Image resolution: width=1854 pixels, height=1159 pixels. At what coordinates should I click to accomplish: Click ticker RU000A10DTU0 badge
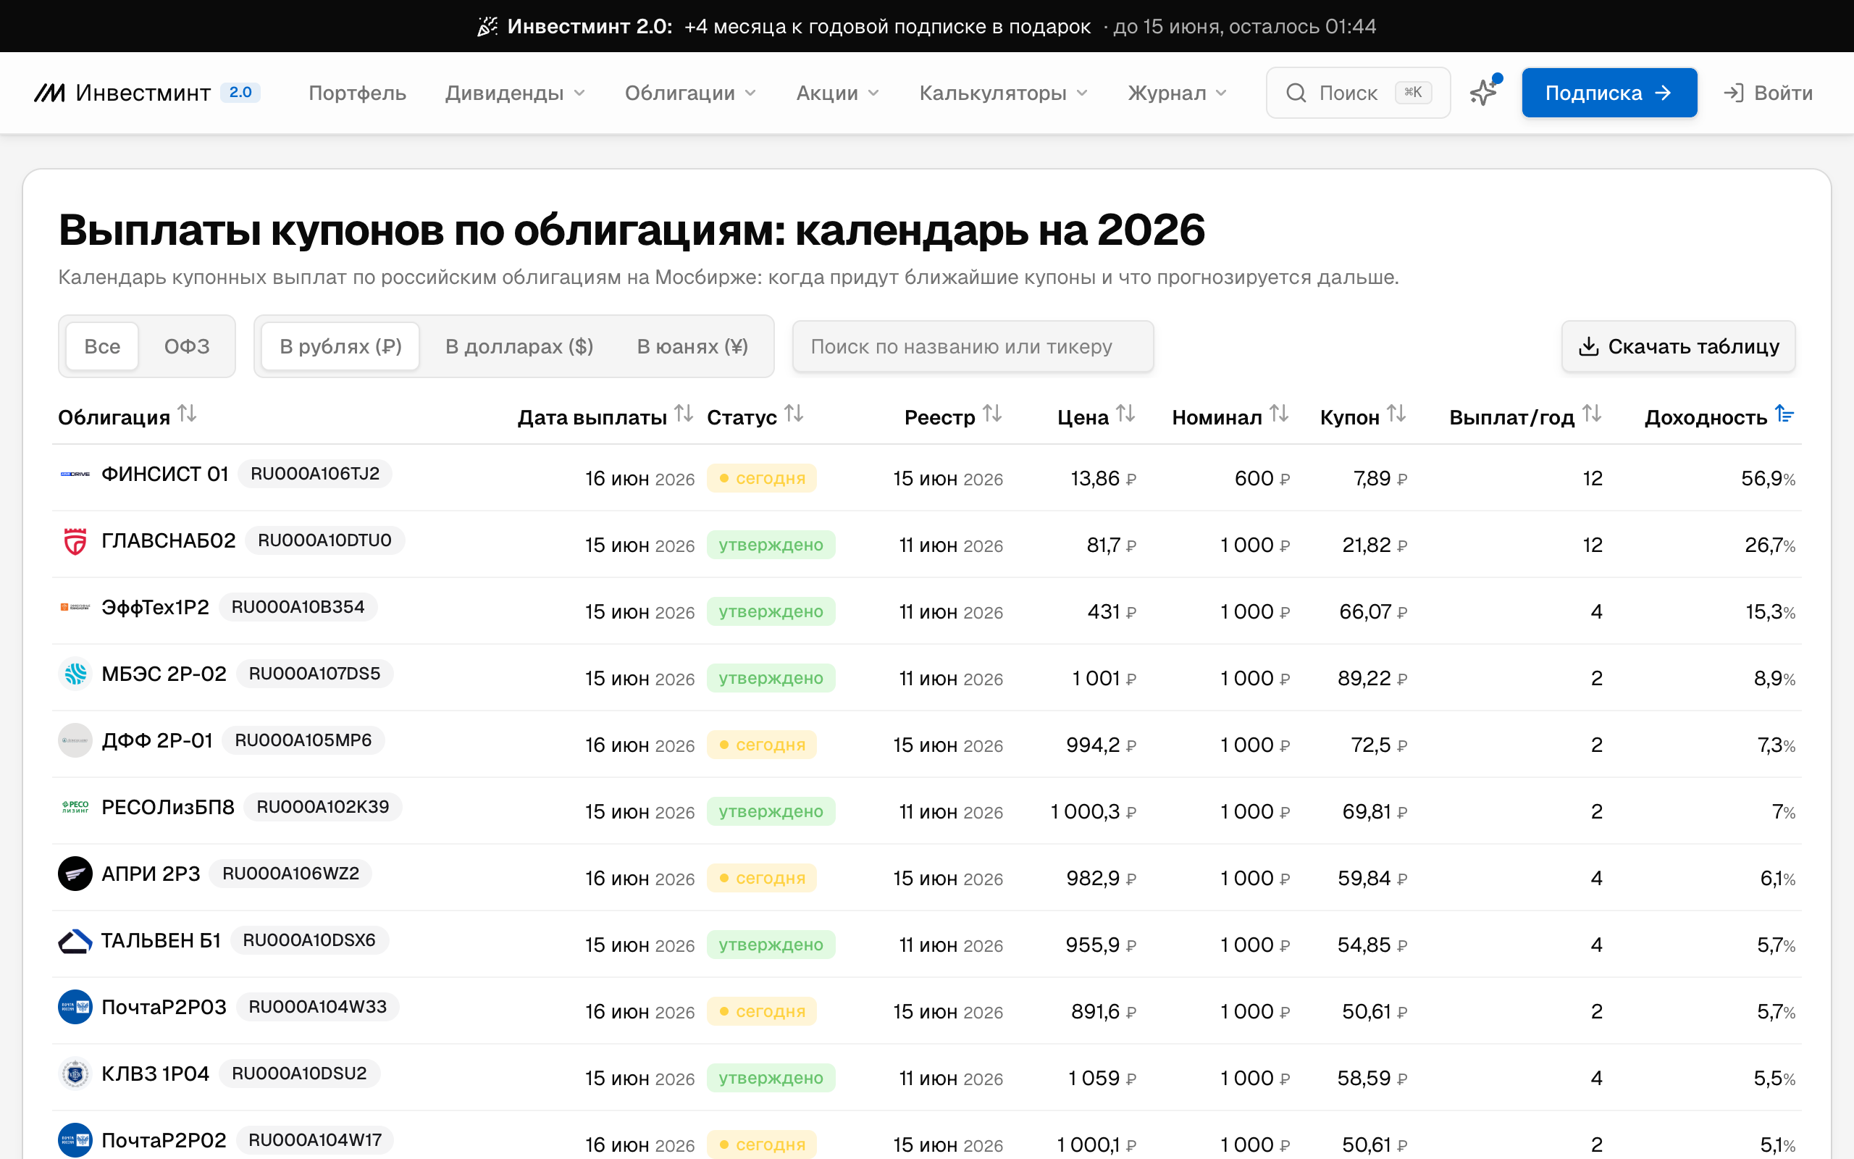[x=325, y=540]
